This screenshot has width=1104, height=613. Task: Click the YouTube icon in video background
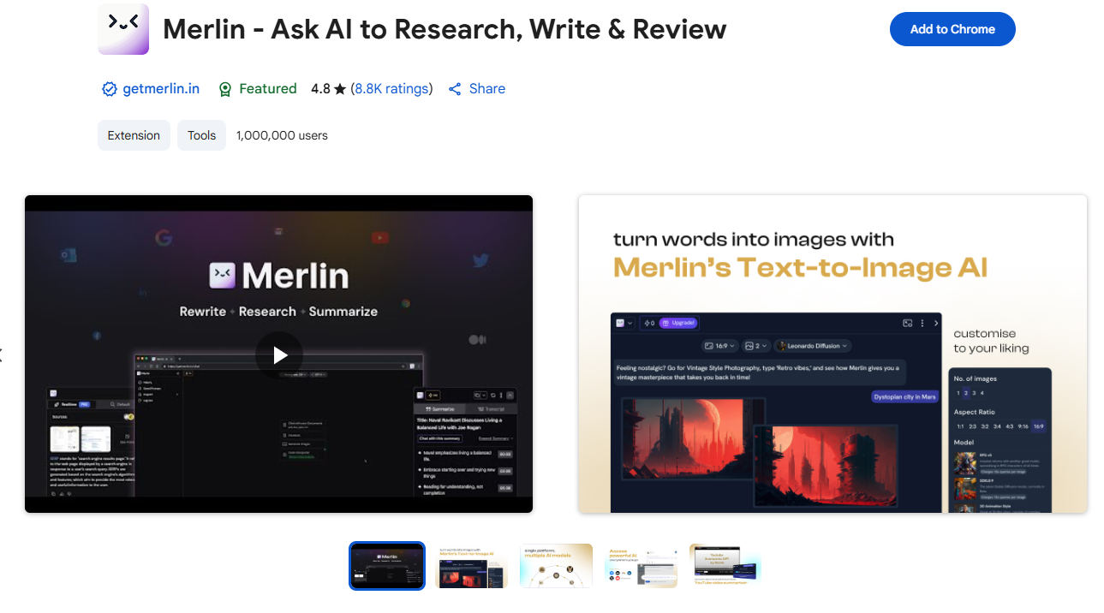tap(380, 237)
